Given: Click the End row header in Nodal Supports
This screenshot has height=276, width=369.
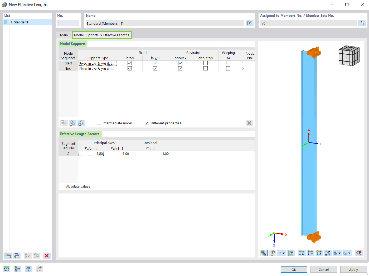Looking at the screenshot, I should point(68,69).
